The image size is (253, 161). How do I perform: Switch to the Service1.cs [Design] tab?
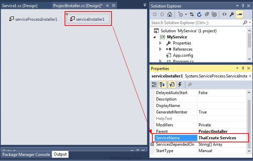[x=20, y=6]
